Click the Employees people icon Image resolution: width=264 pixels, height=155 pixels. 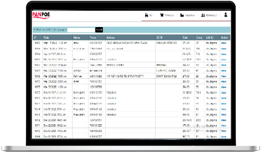click(x=203, y=15)
